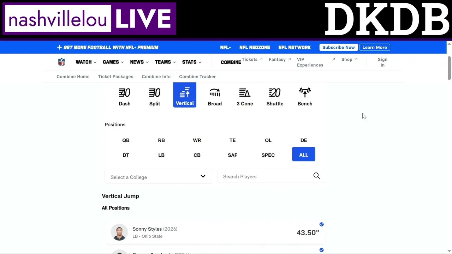Image resolution: width=452 pixels, height=254 pixels.
Task: Expand the TEAMS menu
Action: click(x=165, y=62)
